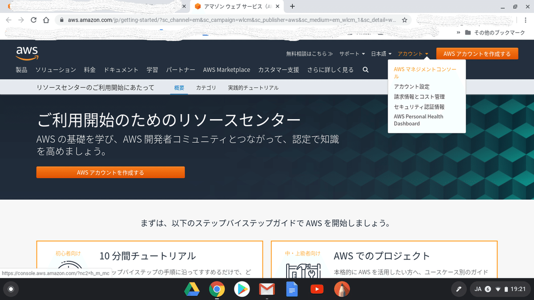Expand the アカウント dropdown
The image size is (534, 300).
412,53
